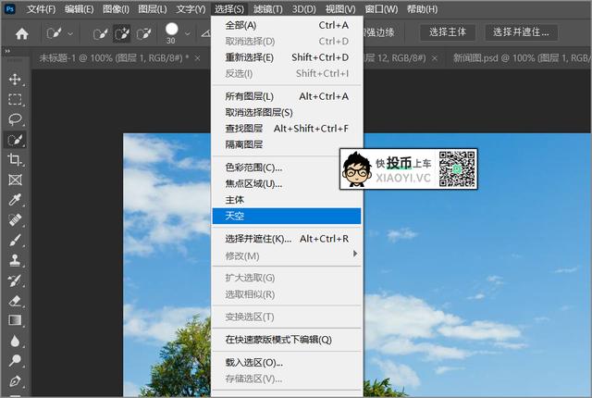Open the 滤镜(T) menu
The image size is (592, 398).
click(267, 8)
